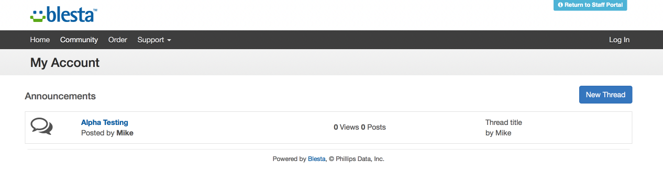This screenshot has height=195, width=663.
Task: Open the Support dropdown menu
Action: pos(154,40)
